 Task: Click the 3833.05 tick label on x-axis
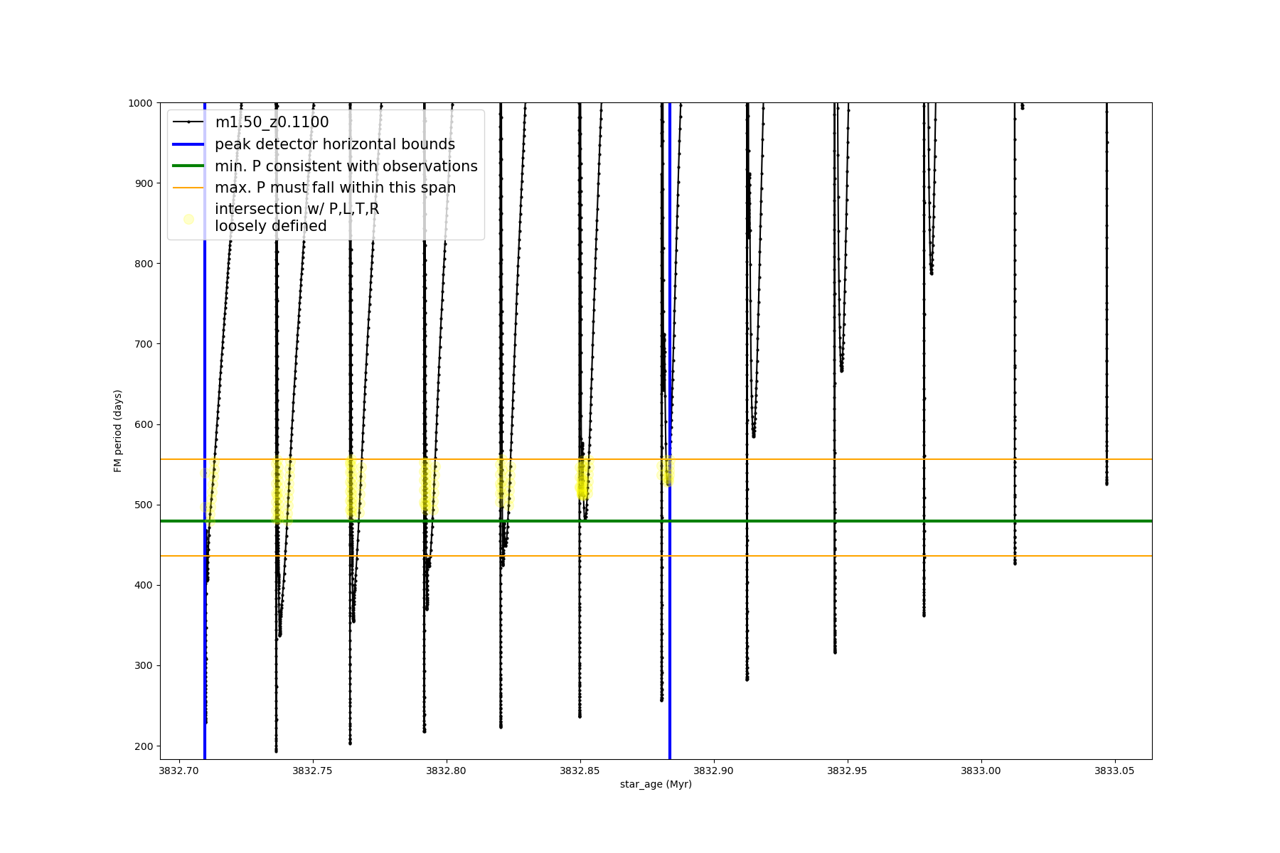[x=1114, y=771]
